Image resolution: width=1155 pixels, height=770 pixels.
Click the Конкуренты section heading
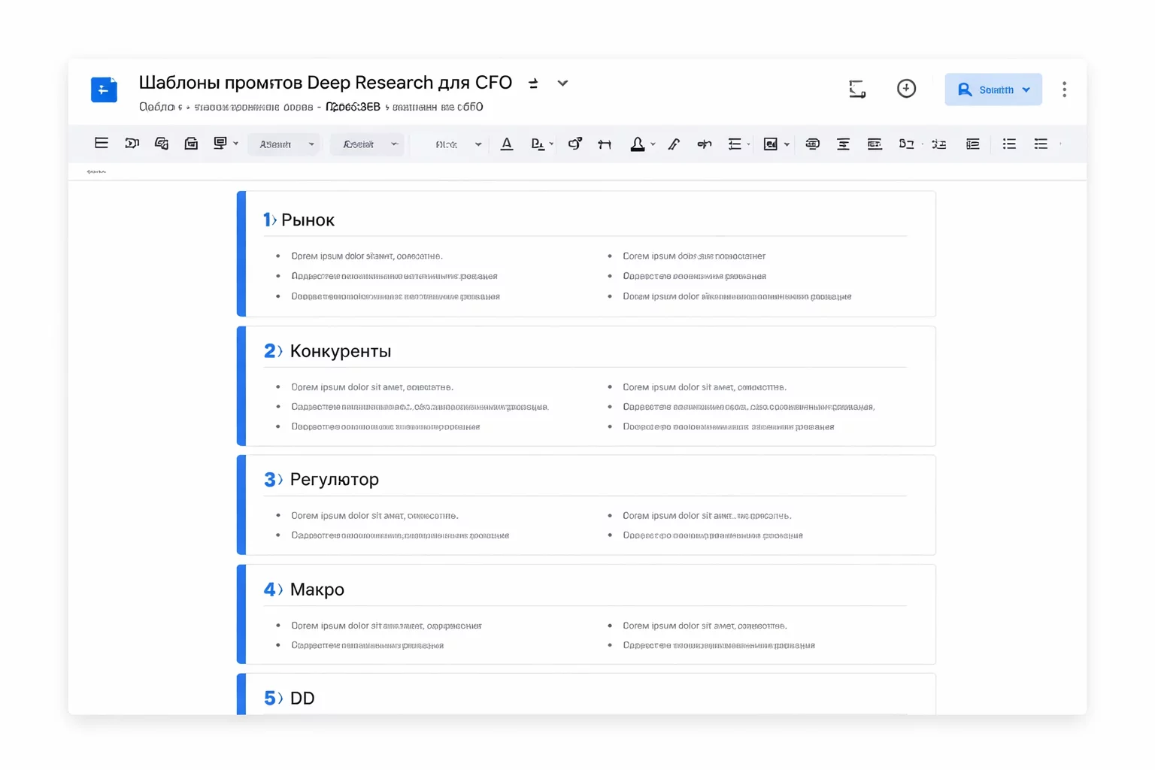[x=341, y=351]
